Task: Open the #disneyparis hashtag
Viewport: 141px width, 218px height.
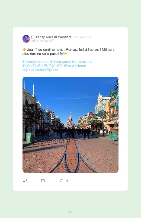Action: point(60,62)
